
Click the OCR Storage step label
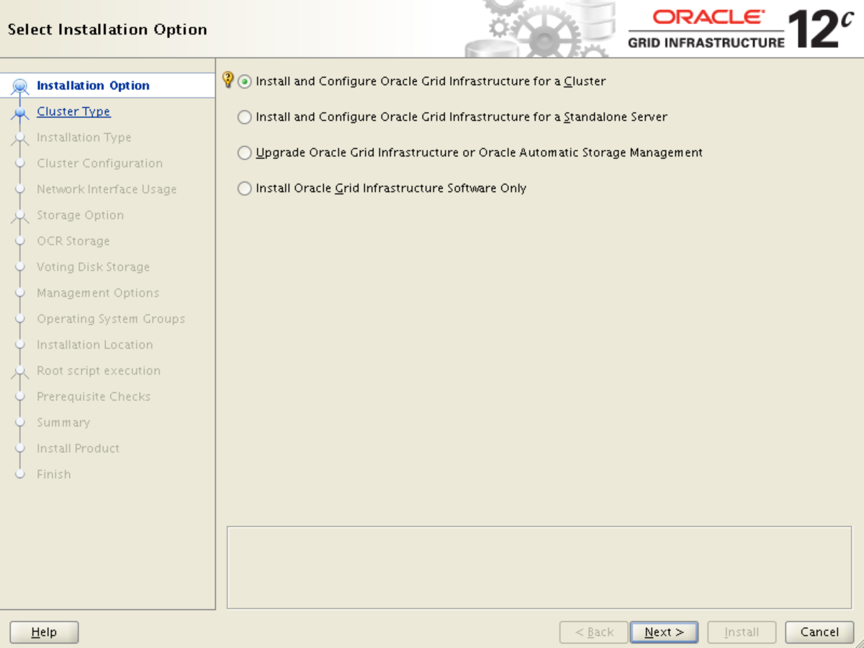pyautogui.click(x=73, y=241)
